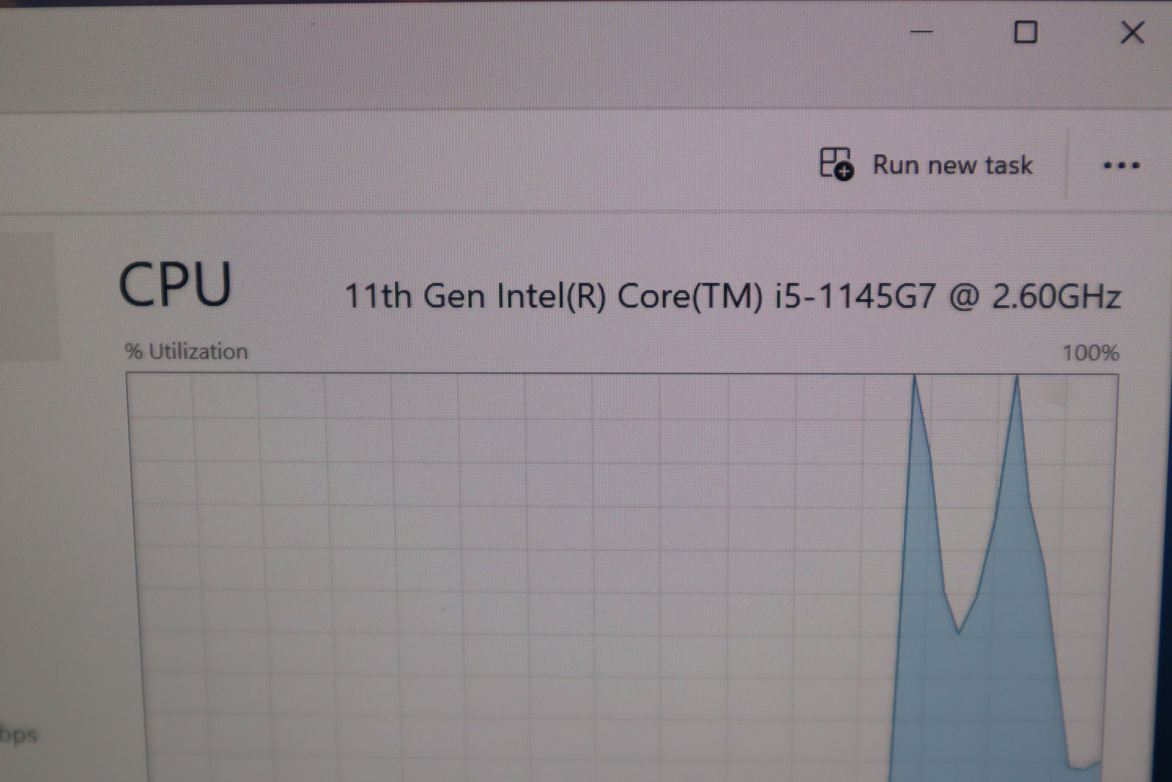The width and height of the screenshot is (1172, 782).
Task: Click the Run new task icon
Action: click(836, 163)
